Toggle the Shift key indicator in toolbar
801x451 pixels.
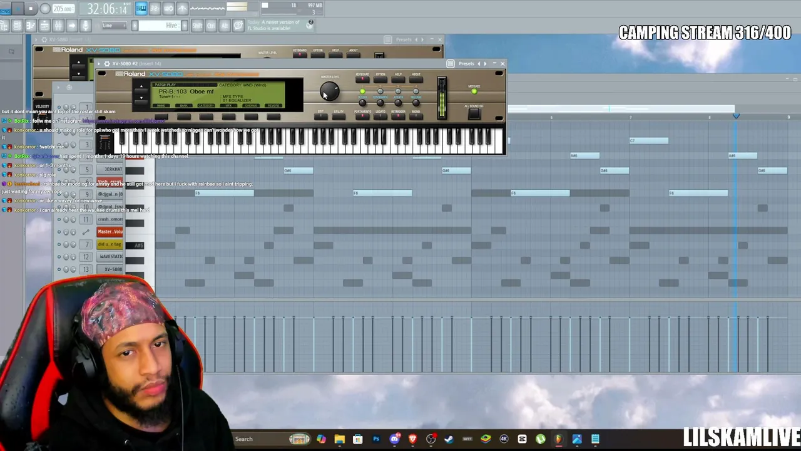197,26
